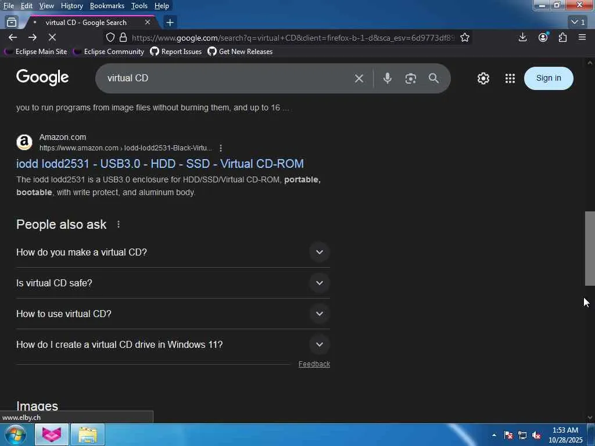Select the 'virtual CD - Google Search' tab
Viewport: 595px width, 446px height.
click(x=87, y=23)
